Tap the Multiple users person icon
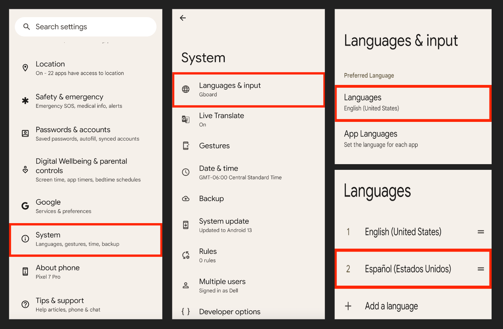The image size is (503, 329). coord(186,285)
